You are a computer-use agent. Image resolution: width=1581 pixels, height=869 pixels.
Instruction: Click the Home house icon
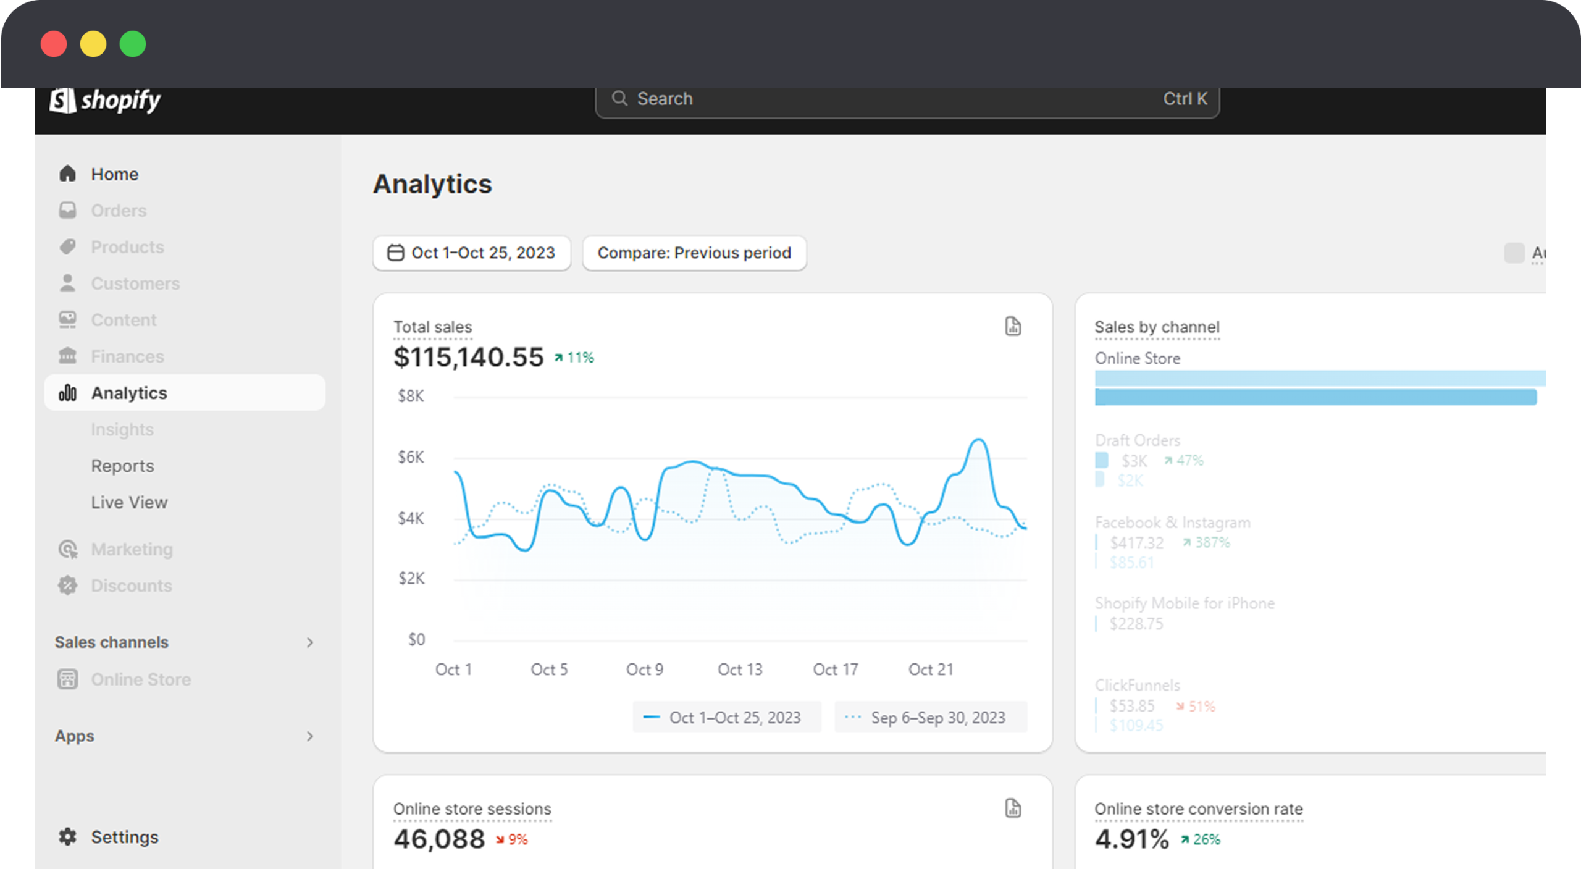67,174
